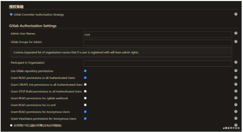Toggle Grant READ permissions for Anonymous Users
This screenshot has height=132, width=243.
click(x=85, y=112)
